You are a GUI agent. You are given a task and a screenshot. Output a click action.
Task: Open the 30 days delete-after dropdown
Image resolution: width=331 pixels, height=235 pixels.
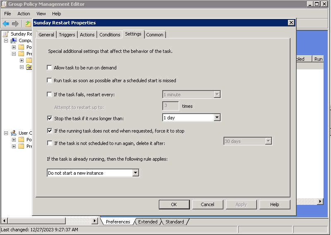pyautogui.click(x=268, y=141)
